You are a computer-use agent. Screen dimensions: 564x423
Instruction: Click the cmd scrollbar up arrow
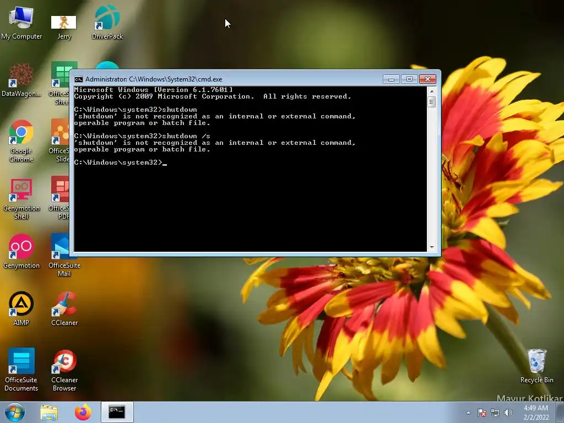[432, 91]
